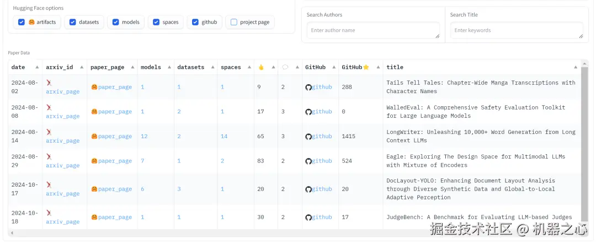
Task: Click the paper_page column header
Action: coord(107,67)
